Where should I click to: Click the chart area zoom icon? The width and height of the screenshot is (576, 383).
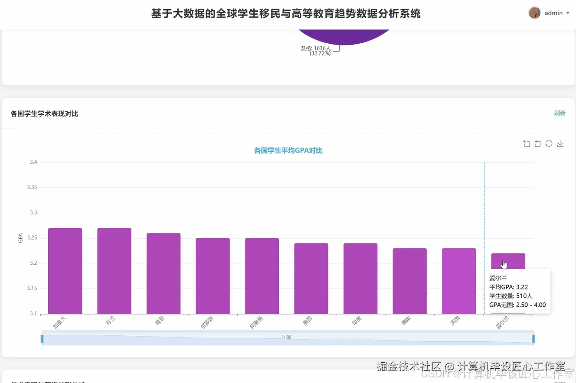(x=527, y=143)
